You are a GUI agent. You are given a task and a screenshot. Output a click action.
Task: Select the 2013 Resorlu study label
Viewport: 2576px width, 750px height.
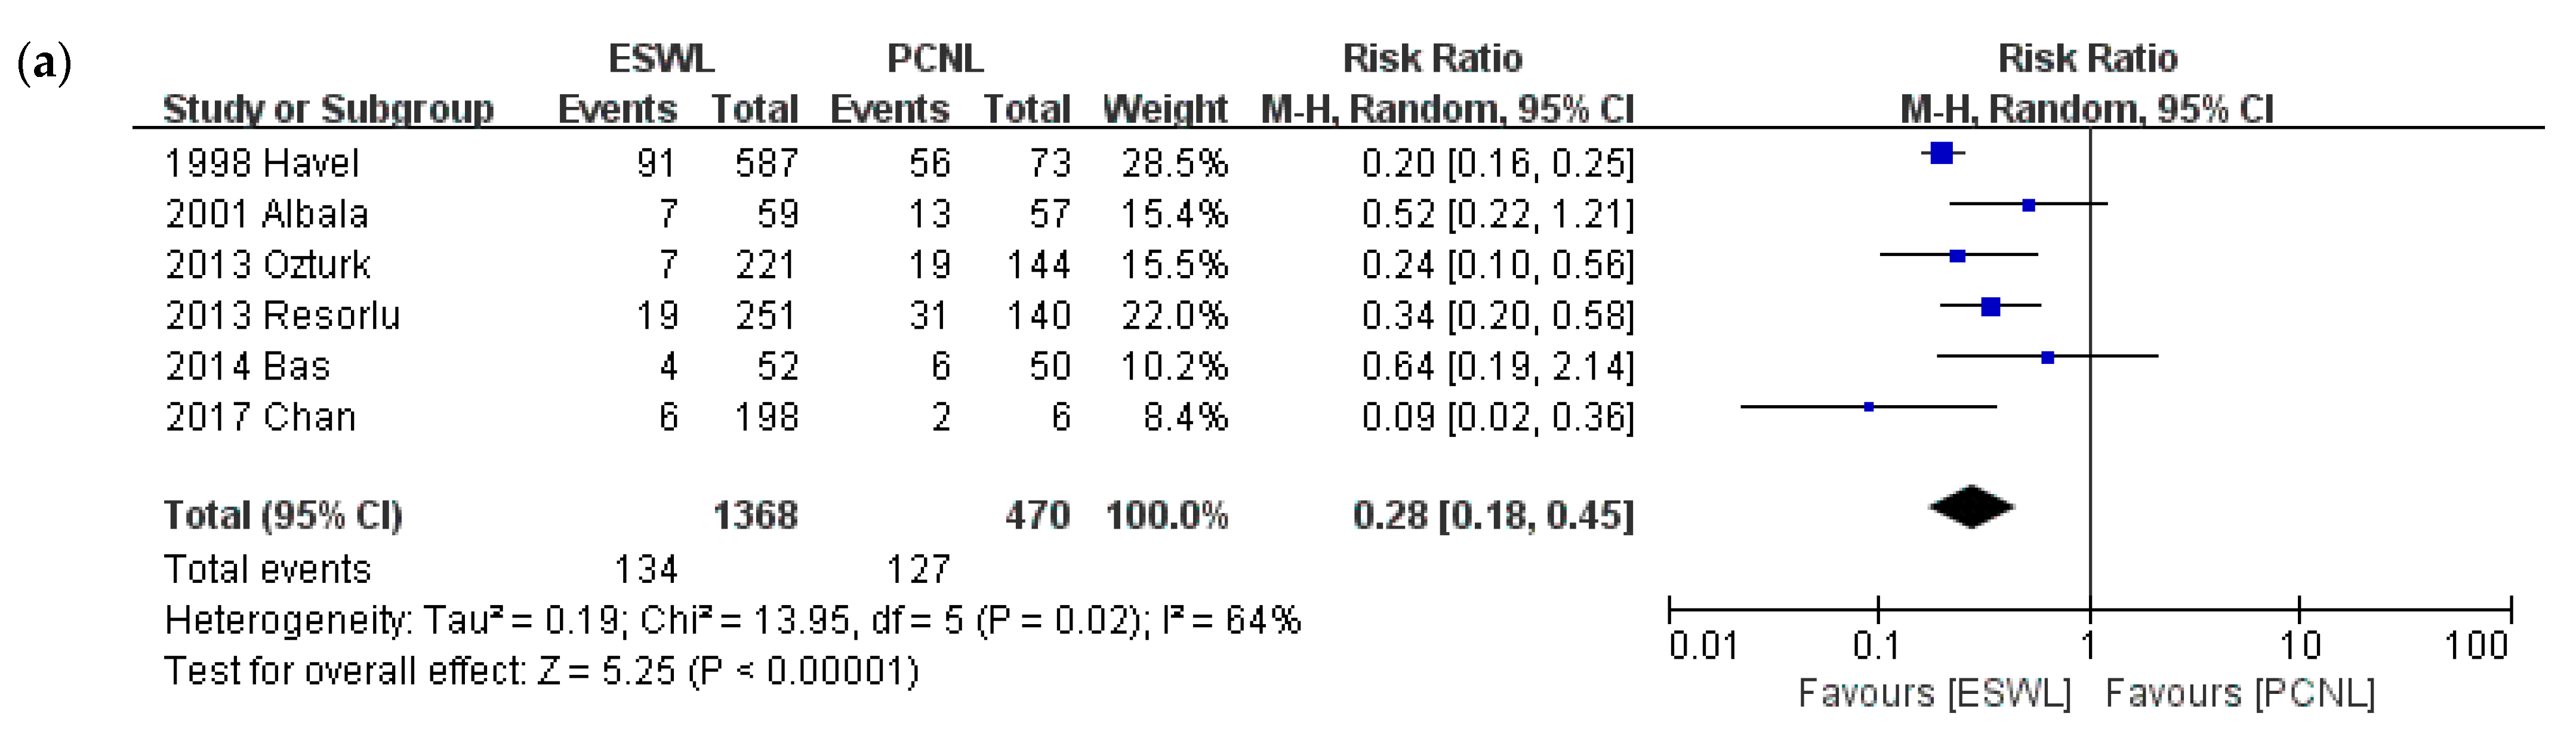point(282,316)
